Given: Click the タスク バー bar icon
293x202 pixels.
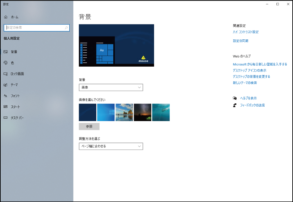Looking at the screenshot, I should 6,118.
